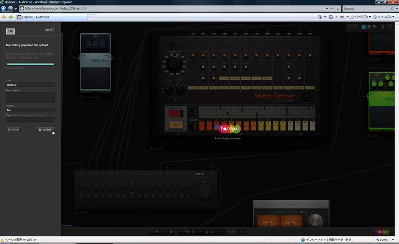Click the help question mark icon

pos(390,27)
